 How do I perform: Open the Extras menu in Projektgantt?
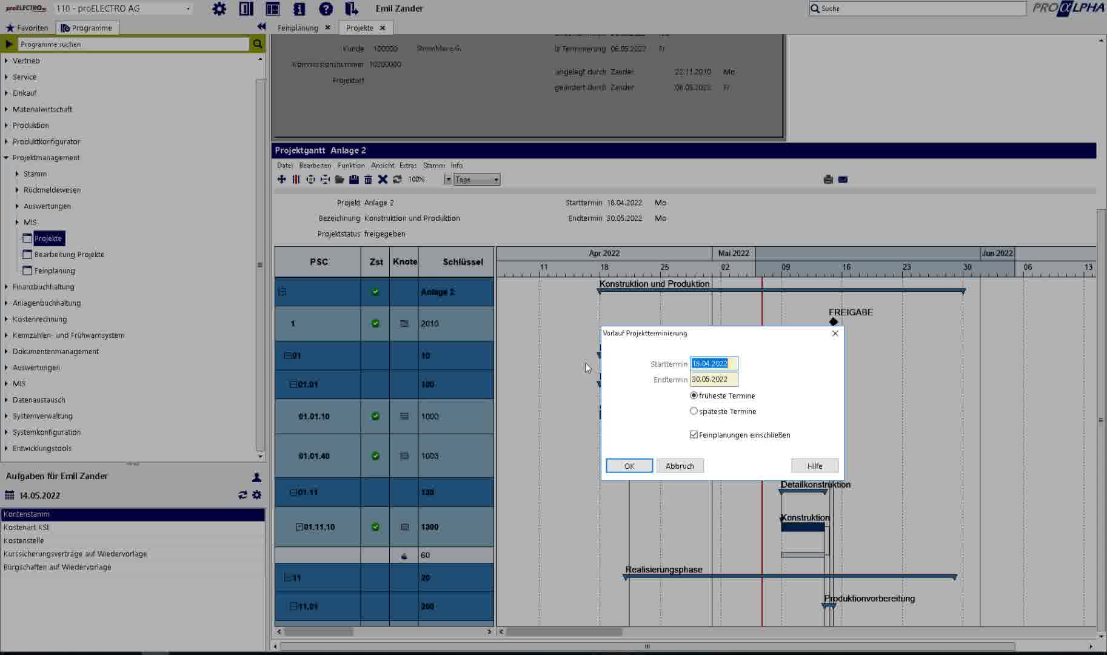pos(408,165)
